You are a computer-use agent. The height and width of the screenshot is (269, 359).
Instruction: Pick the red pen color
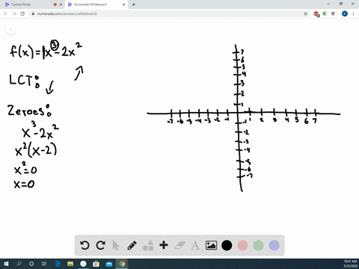coord(242,245)
